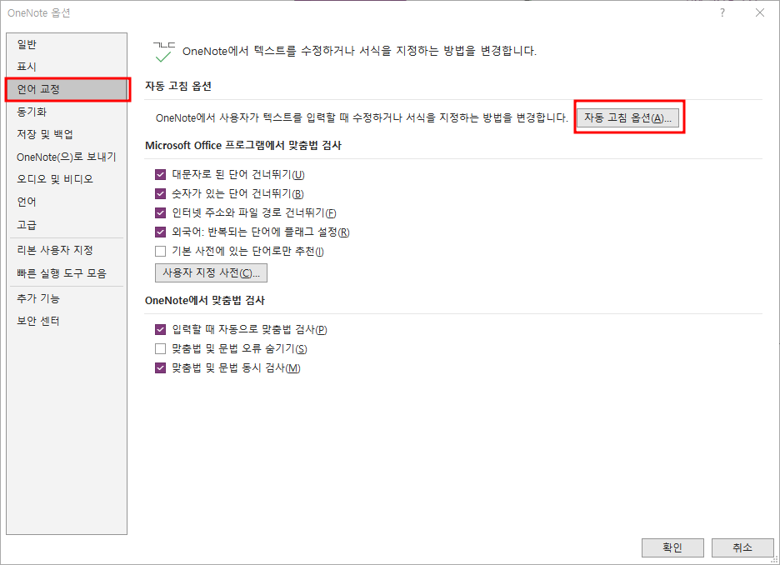Click the 자동 고침 옵션 section heading
The height and width of the screenshot is (565, 780).
tap(178, 86)
